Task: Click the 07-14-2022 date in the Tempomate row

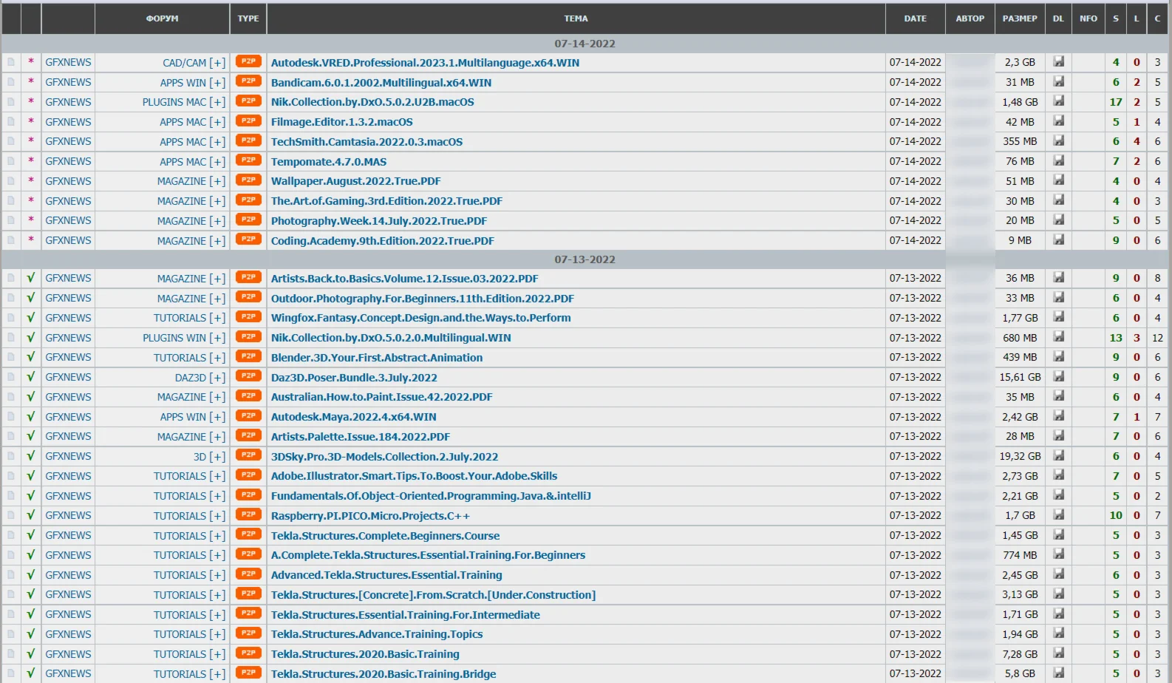Action: click(x=915, y=161)
